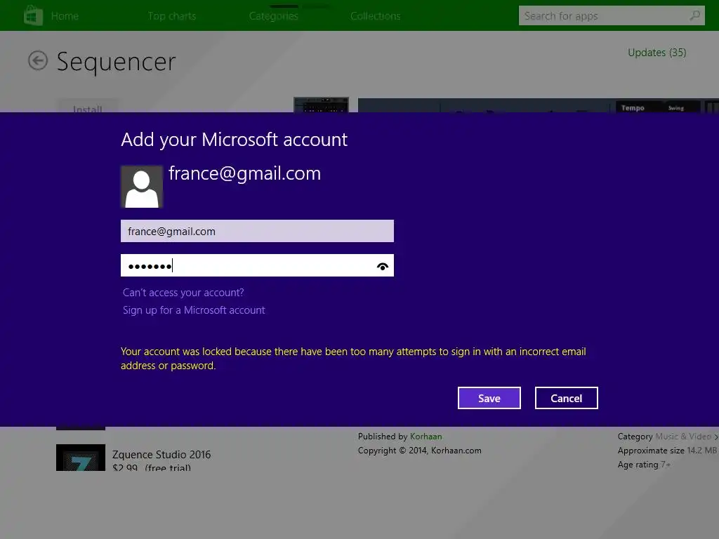Click the Search for apps field
The height and width of the screenshot is (539, 719).
tap(612, 15)
